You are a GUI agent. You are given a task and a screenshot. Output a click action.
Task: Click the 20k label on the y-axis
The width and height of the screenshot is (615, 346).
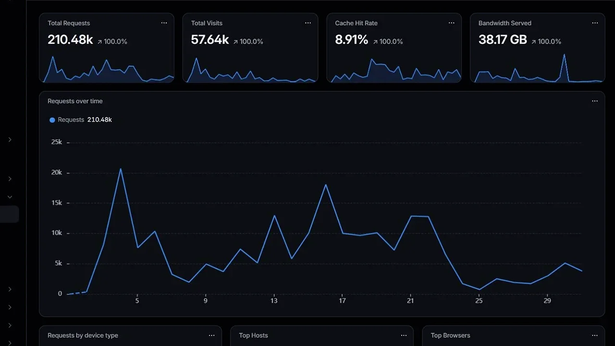click(57, 173)
